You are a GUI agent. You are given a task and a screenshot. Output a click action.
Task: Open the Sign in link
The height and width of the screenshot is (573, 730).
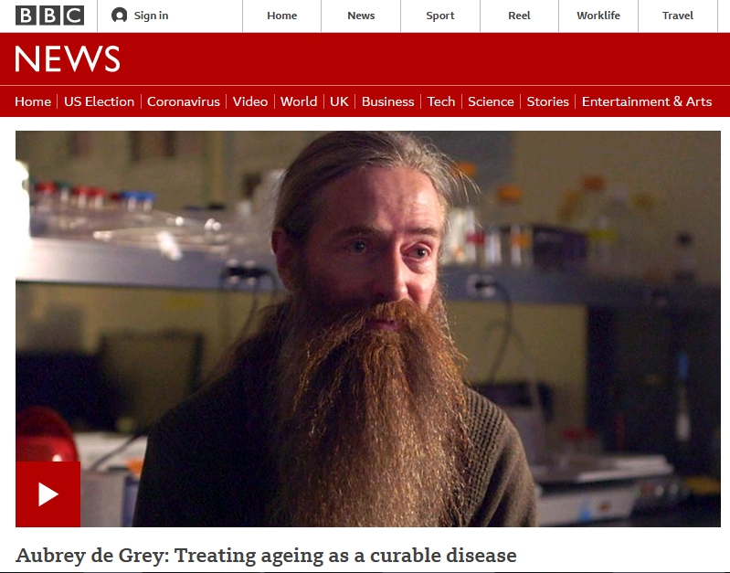[151, 16]
